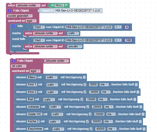This screenshot has width=157, height=132.
Task: Edit the 20000 delay value for Ankleide
Action: (x=97, y=107)
